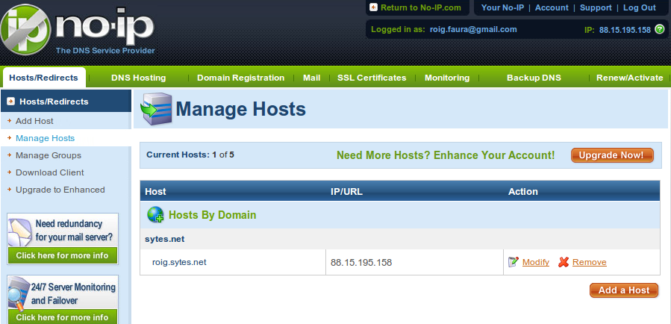This screenshot has height=324, width=671.
Task: Click the Manage Hosts server icon
Action: pyautogui.click(x=157, y=109)
